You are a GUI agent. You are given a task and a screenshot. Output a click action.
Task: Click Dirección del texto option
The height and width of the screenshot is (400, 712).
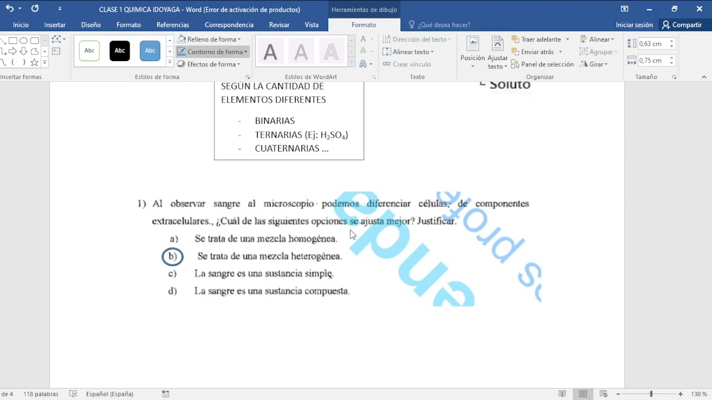(417, 39)
